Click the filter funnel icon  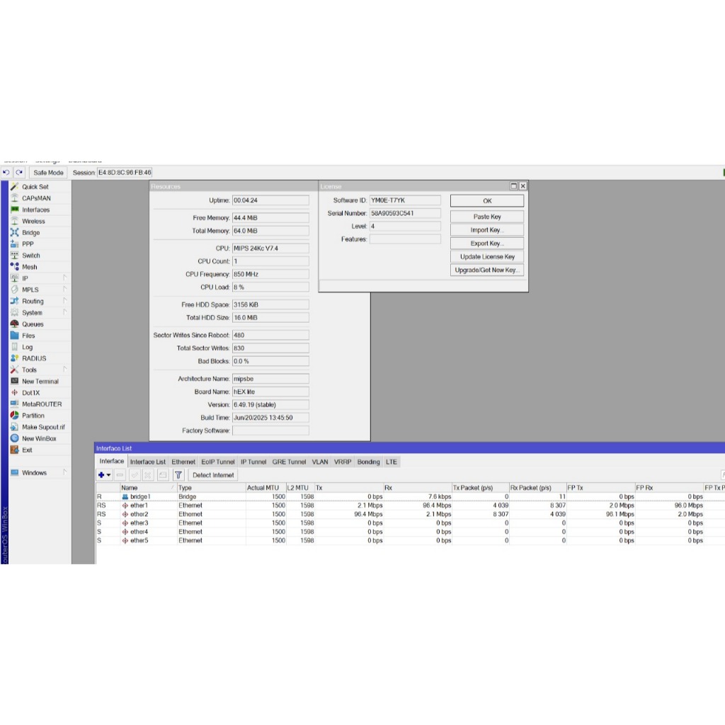(178, 475)
